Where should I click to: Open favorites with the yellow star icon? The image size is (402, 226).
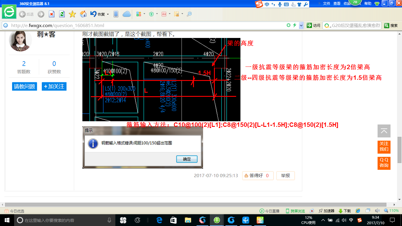click(x=72, y=14)
